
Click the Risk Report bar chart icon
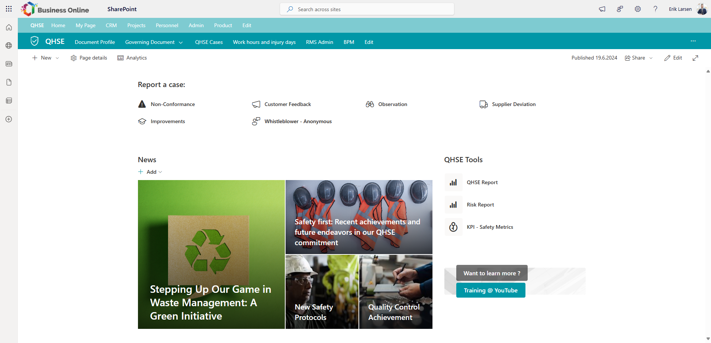[x=453, y=205]
